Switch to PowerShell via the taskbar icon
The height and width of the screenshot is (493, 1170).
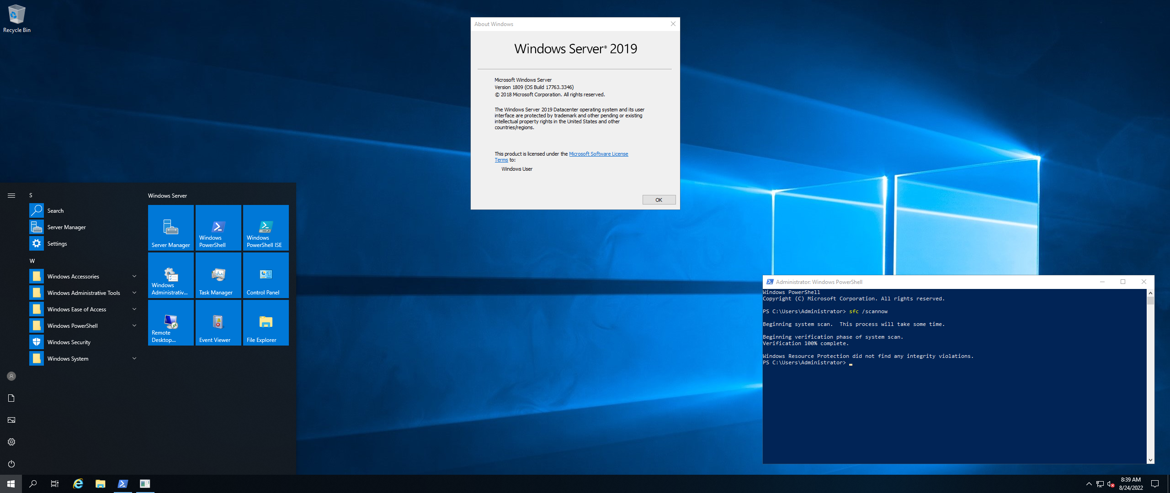[123, 484]
